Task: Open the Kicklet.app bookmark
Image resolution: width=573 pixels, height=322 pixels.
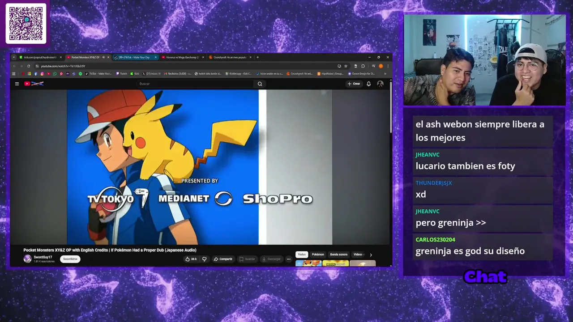Action: 239,73
